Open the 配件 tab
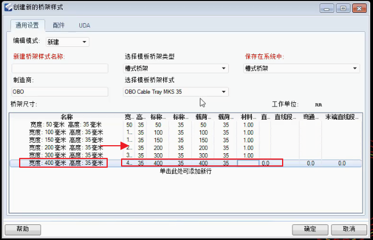The width and height of the screenshot is (373, 240). [58, 25]
